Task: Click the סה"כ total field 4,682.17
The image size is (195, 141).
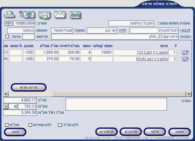Action: (20, 100)
